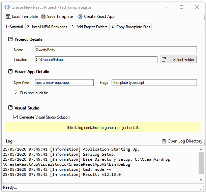Click the Save Template floppy disk icon
206x192 pixels.
click(43, 17)
